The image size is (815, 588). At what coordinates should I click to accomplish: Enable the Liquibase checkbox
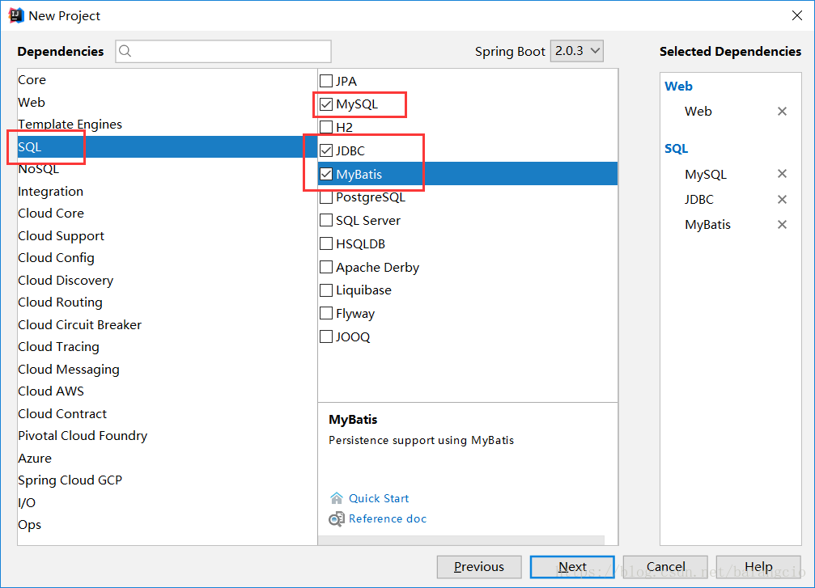pos(326,290)
